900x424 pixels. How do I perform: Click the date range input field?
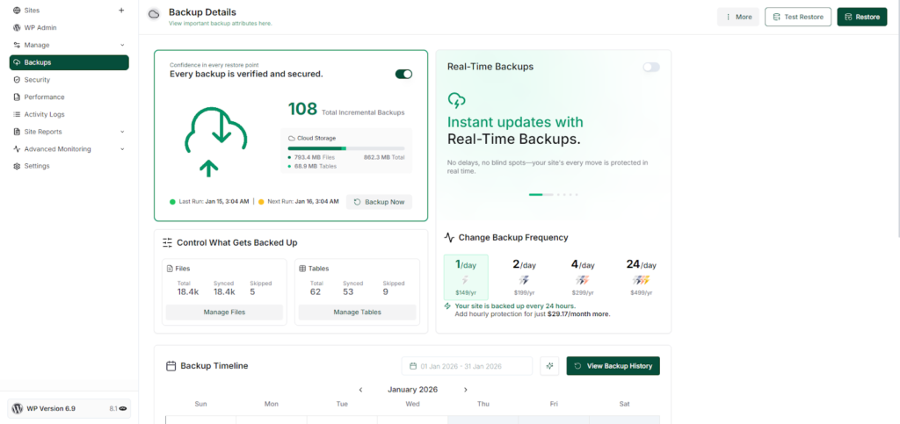[467, 366]
